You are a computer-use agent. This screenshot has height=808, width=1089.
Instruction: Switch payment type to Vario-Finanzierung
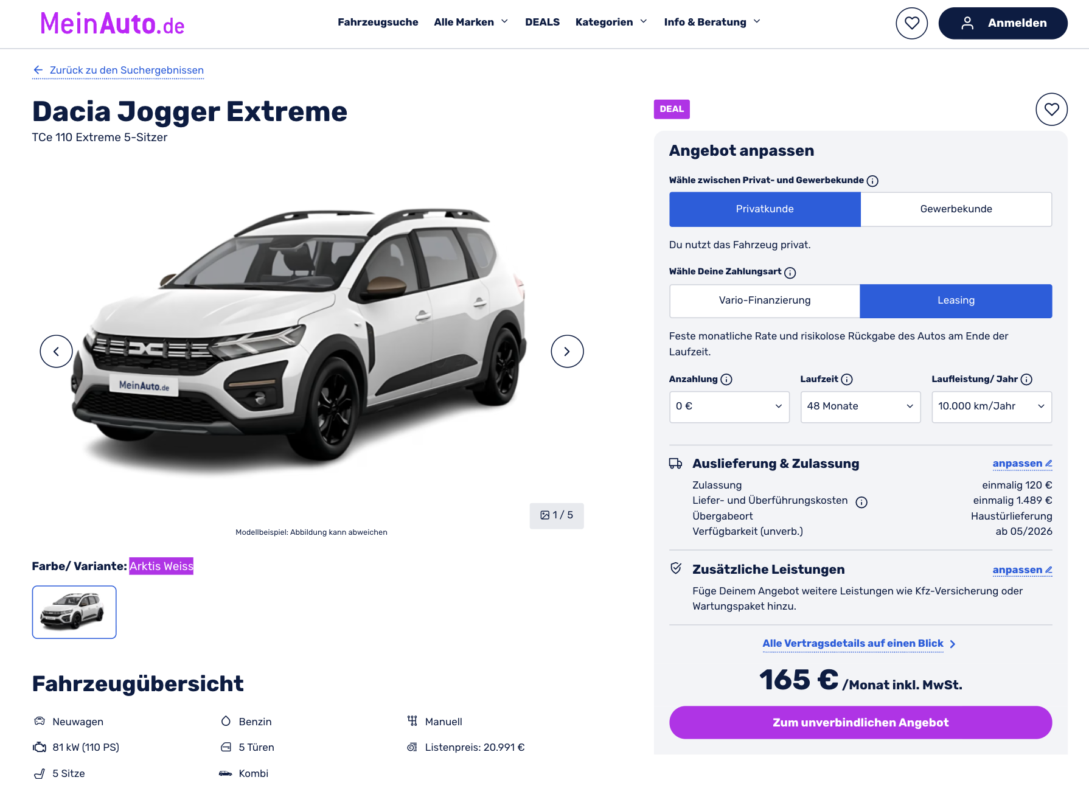[x=765, y=301]
